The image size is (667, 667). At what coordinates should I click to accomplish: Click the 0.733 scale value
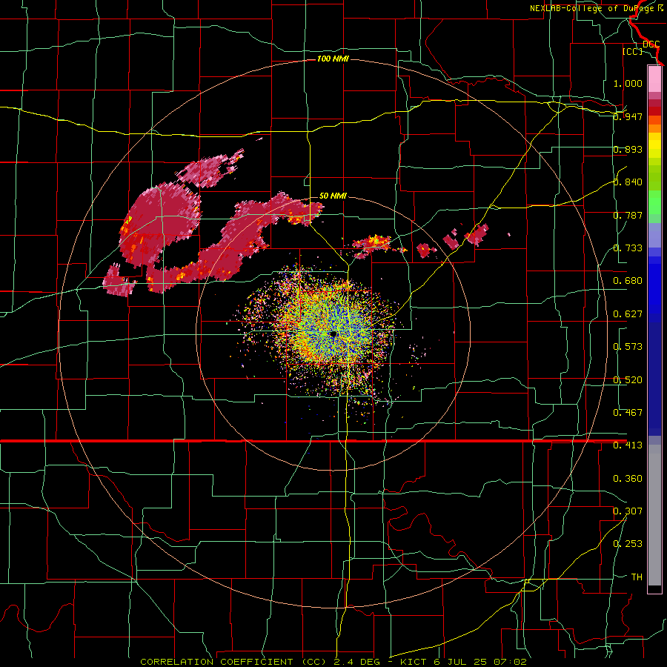pos(628,248)
